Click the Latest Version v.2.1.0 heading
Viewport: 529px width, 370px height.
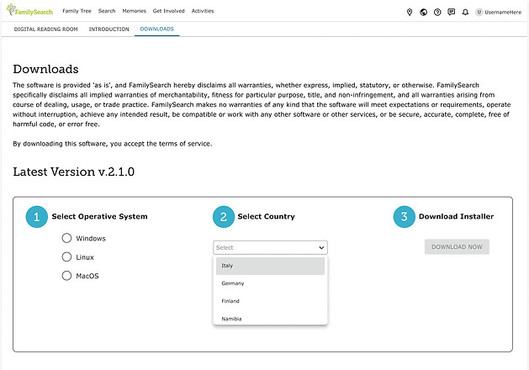(x=73, y=172)
